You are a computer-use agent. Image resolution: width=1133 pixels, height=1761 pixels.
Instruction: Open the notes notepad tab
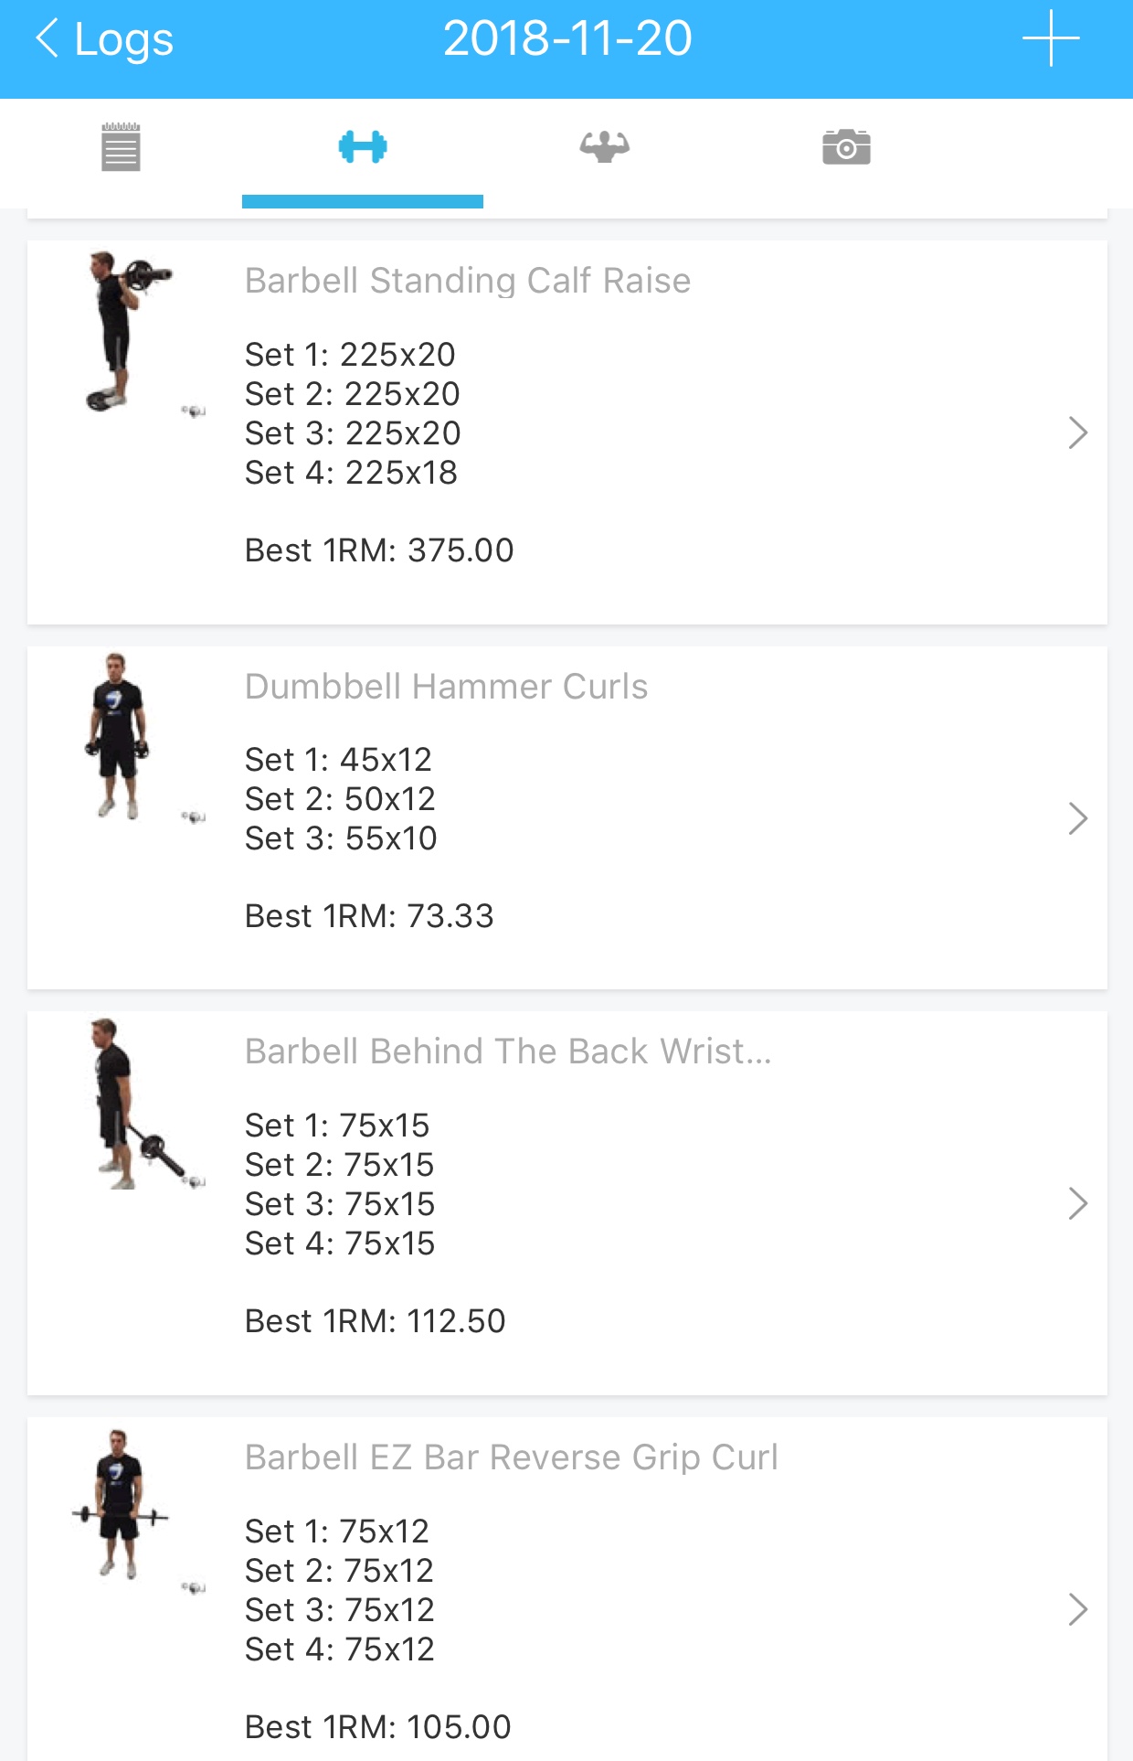121,147
